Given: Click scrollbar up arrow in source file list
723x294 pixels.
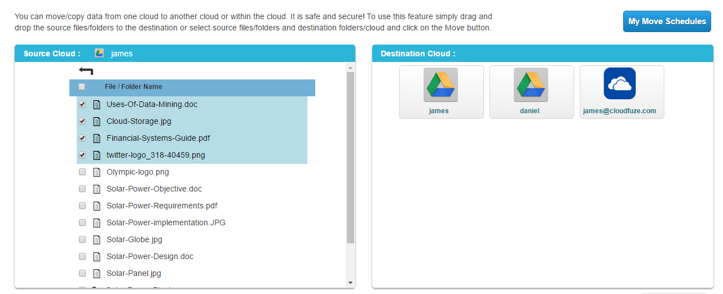Looking at the screenshot, I should 350,68.
